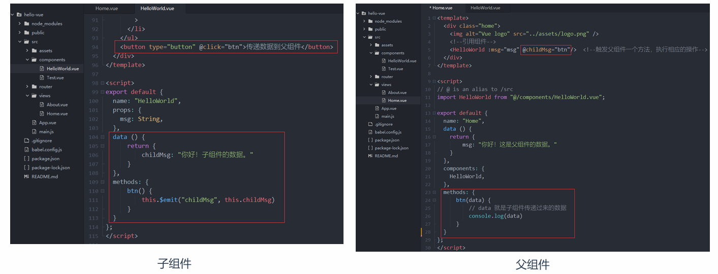This screenshot has width=718, height=274.
Task: Open main.js in the right editor tree
Action: coord(388,116)
